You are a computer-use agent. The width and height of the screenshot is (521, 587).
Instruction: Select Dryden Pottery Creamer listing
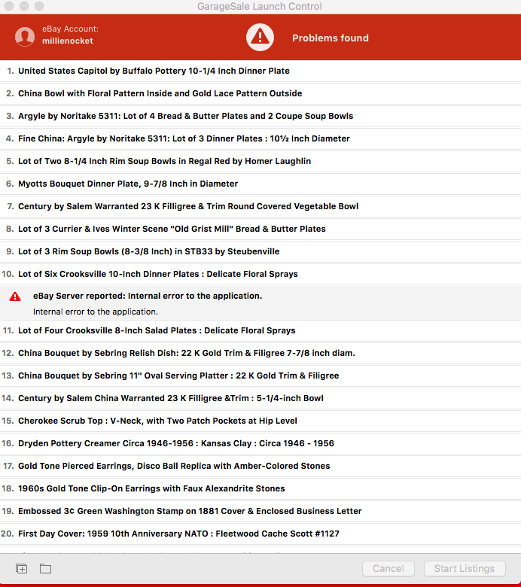260,443
